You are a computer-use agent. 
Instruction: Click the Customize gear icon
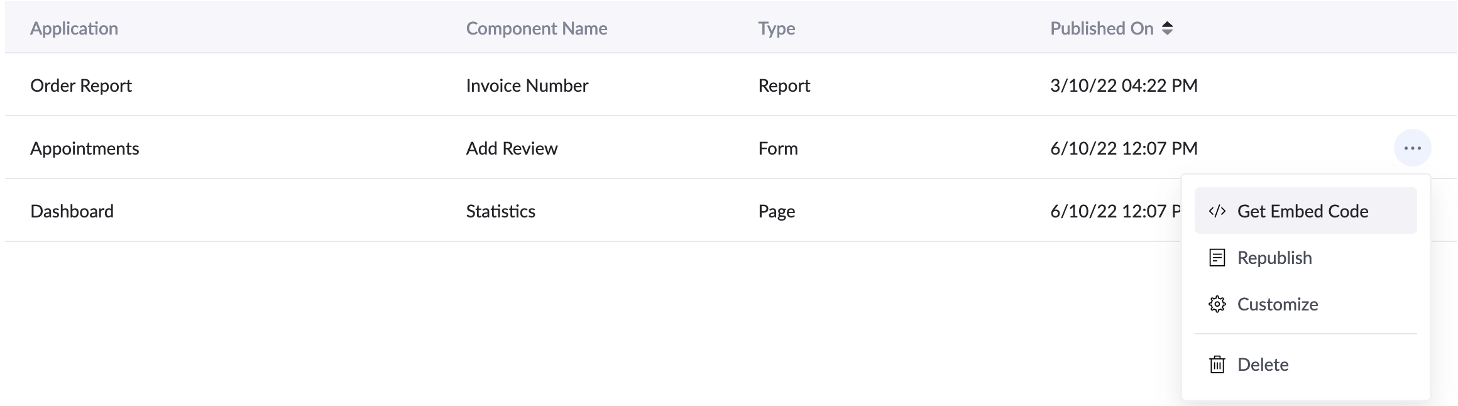point(1217,304)
